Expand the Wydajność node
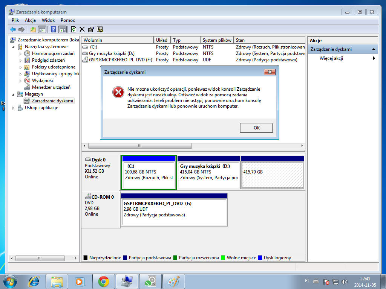The width and height of the screenshot is (386, 289). point(20,81)
